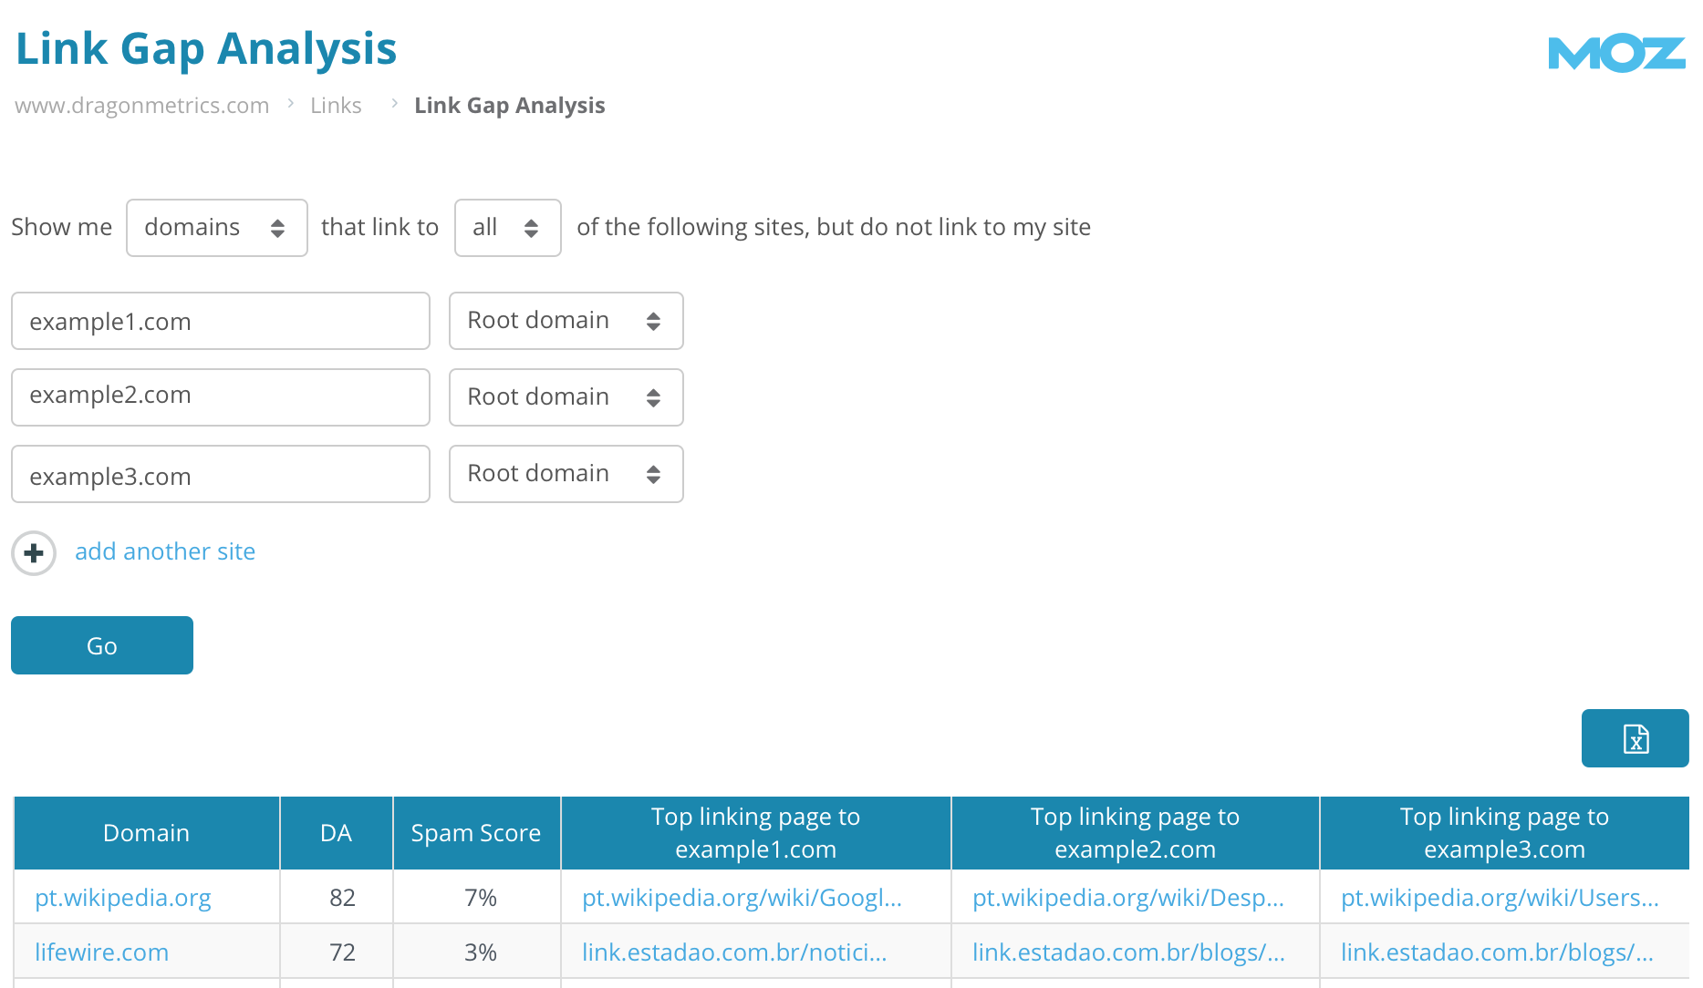Select the Link Gap Analysis breadcrumb
Screen dimensions: 1703x988
(509, 105)
